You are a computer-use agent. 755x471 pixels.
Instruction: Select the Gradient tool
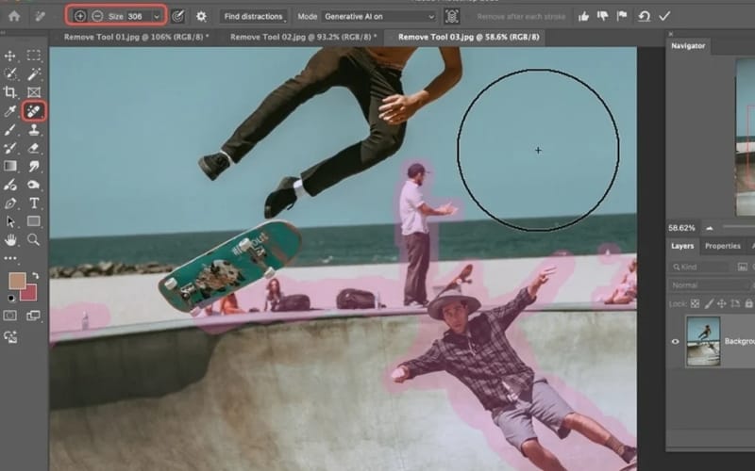click(10, 167)
